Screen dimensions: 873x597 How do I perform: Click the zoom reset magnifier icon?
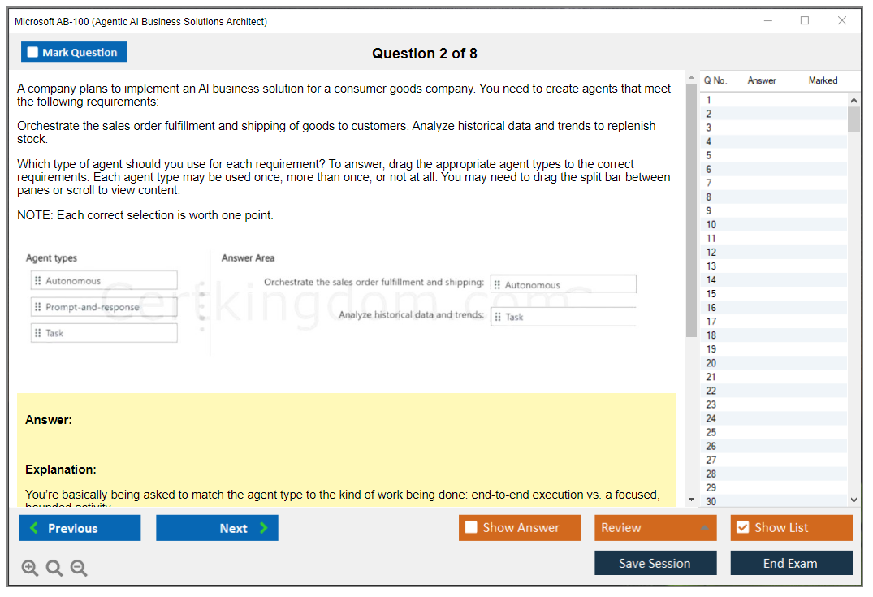pyautogui.click(x=54, y=568)
